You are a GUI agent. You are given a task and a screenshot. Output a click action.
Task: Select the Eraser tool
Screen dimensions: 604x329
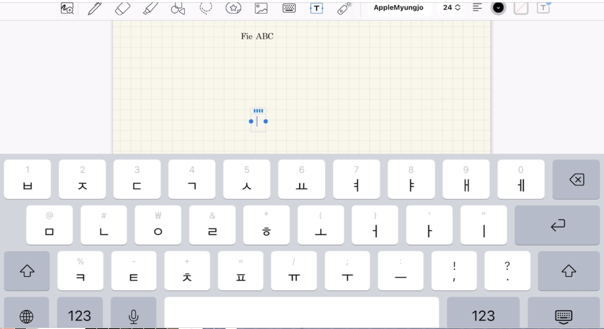pos(122,9)
